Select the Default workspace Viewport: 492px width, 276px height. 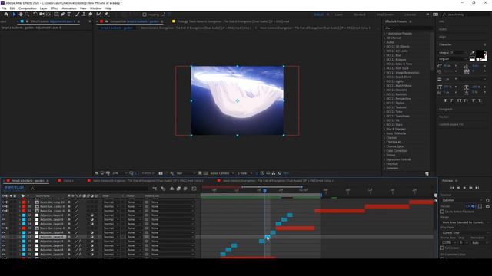click(318, 15)
